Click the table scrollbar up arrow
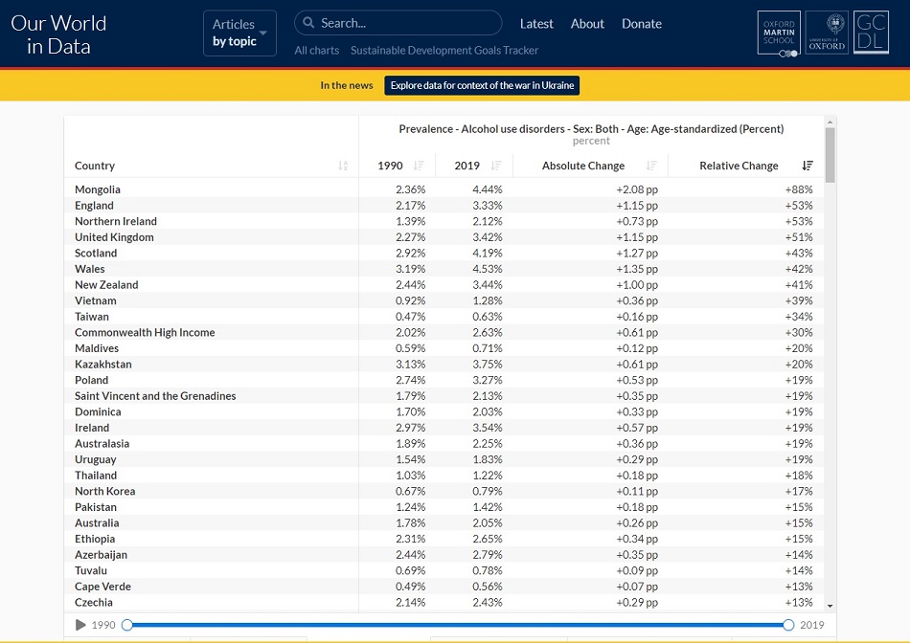The height and width of the screenshot is (643, 910). tap(830, 122)
